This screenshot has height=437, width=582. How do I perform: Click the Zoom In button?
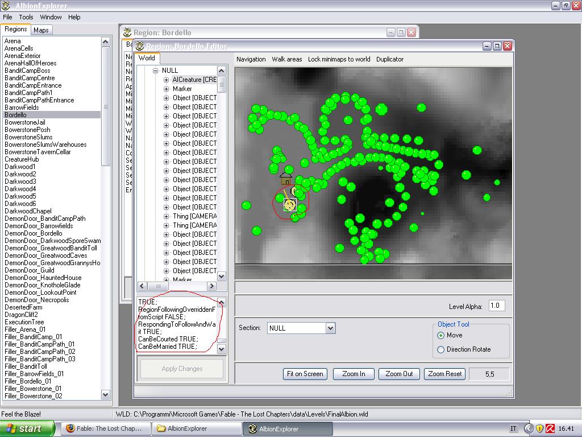tap(354, 374)
